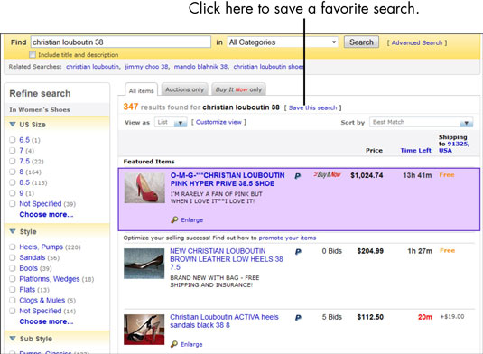Screen dimensions: 483x354
Task: Tick Clogs & Mules checkbox
Action: 13,300
